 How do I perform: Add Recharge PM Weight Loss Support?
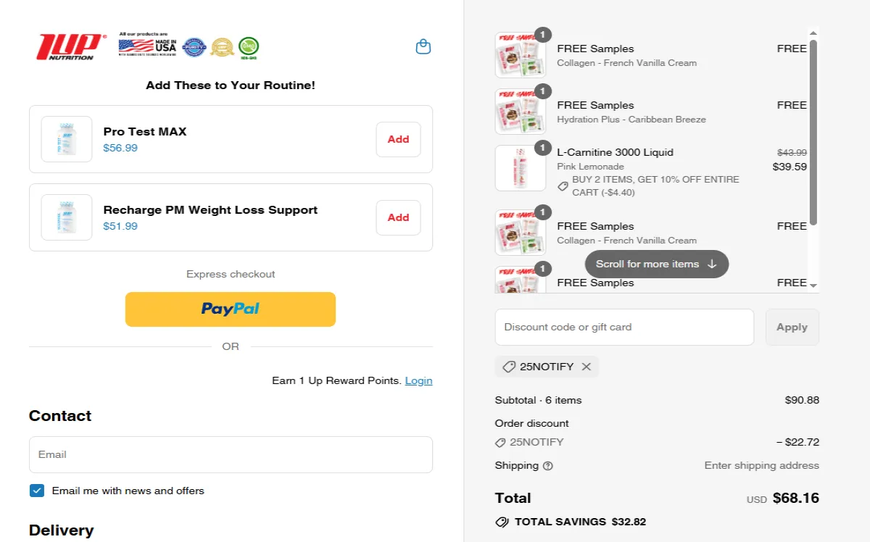pos(398,217)
